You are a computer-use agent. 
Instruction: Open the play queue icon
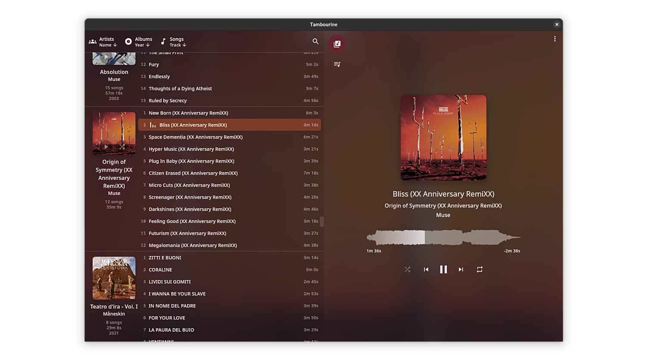(x=337, y=64)
